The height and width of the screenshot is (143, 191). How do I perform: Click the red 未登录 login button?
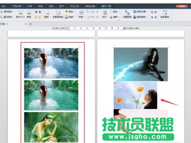point(182,6)
